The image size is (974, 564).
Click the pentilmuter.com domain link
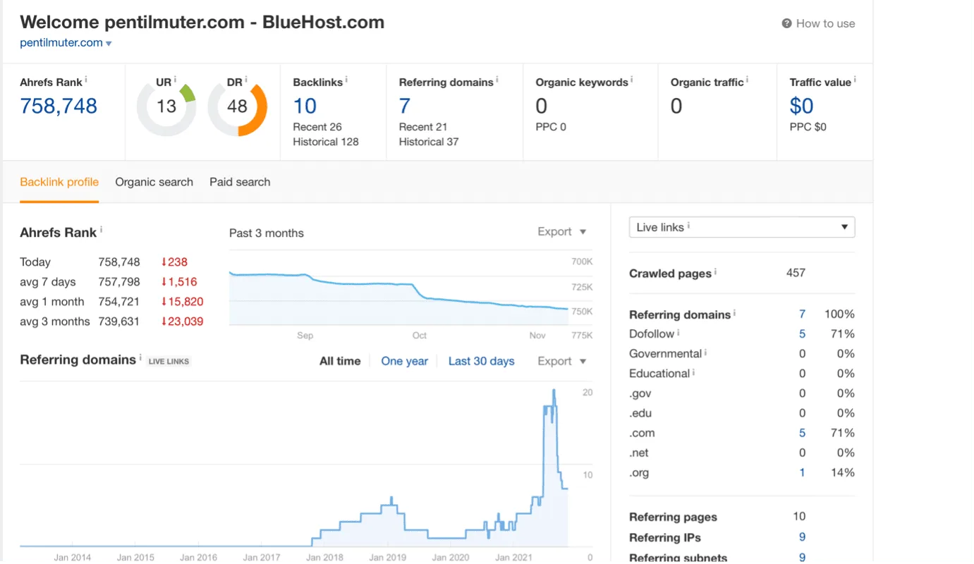pyautogui.click(x=61, y=42)
